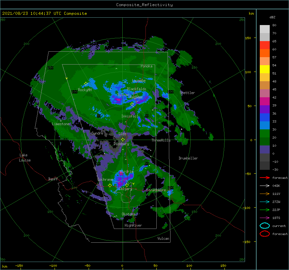Click the -30 value in the dBZ scale
The image size is (289, 270).
[275, 170]
